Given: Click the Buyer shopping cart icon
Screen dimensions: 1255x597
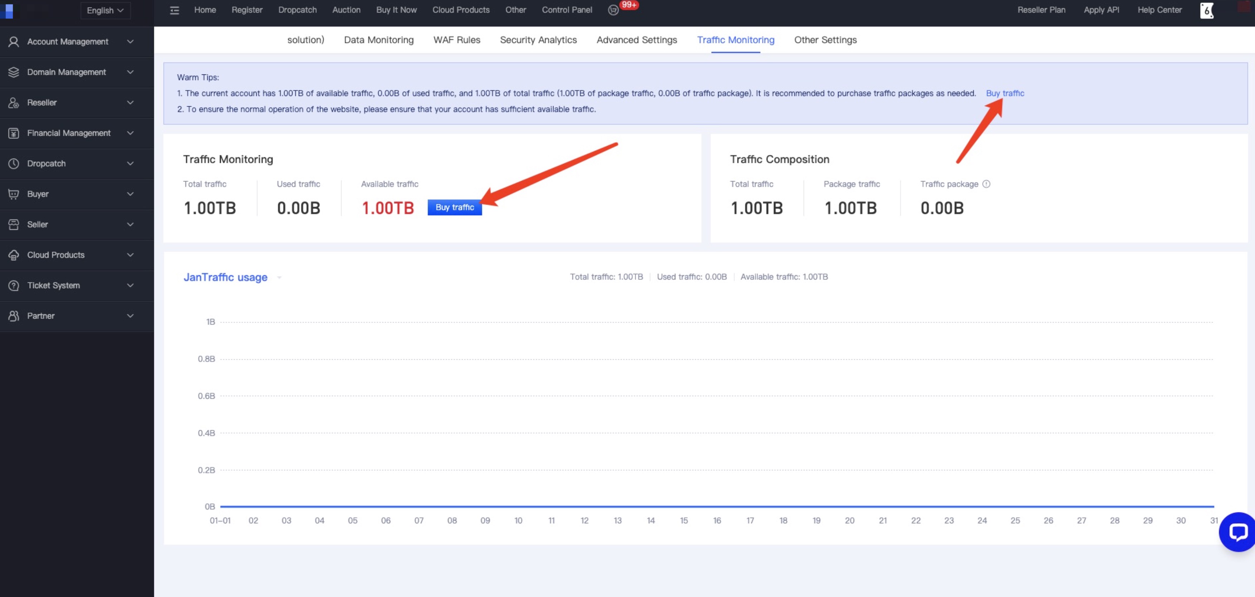Looking at the screenshot, I should (x=14, y=194).
